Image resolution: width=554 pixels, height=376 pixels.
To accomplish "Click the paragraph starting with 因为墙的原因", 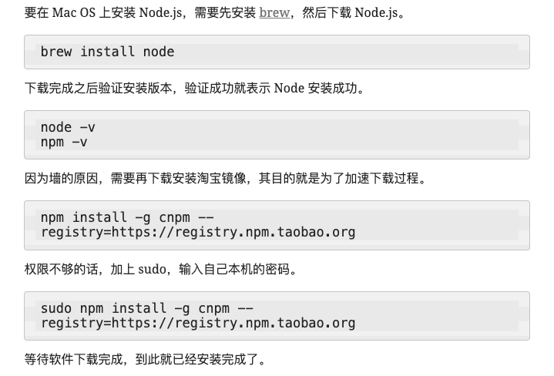I will 226,178.
